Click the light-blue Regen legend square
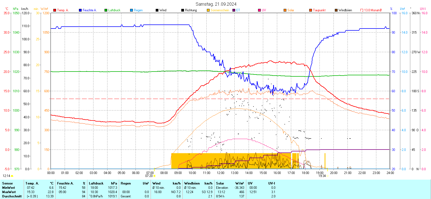 (131, 10)
